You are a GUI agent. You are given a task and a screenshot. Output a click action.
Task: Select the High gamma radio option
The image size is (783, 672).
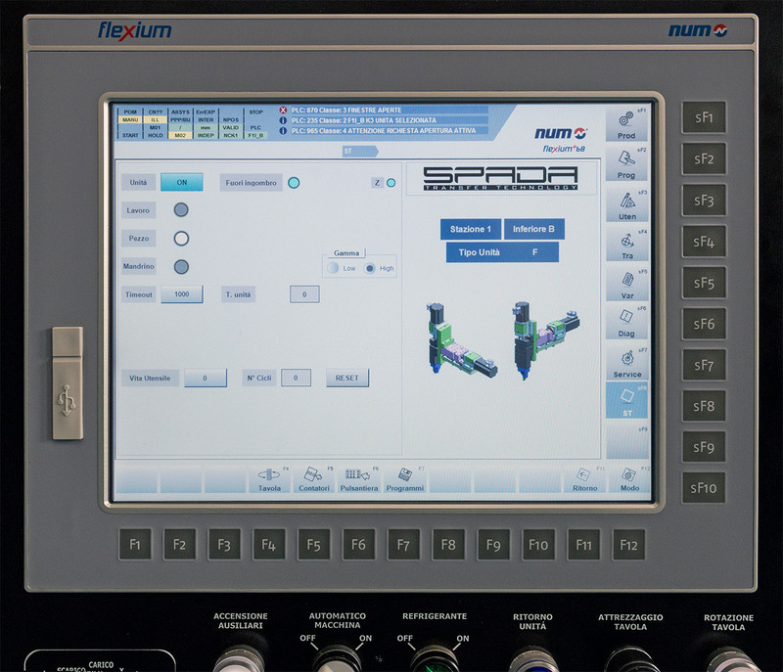pos(370,268)
